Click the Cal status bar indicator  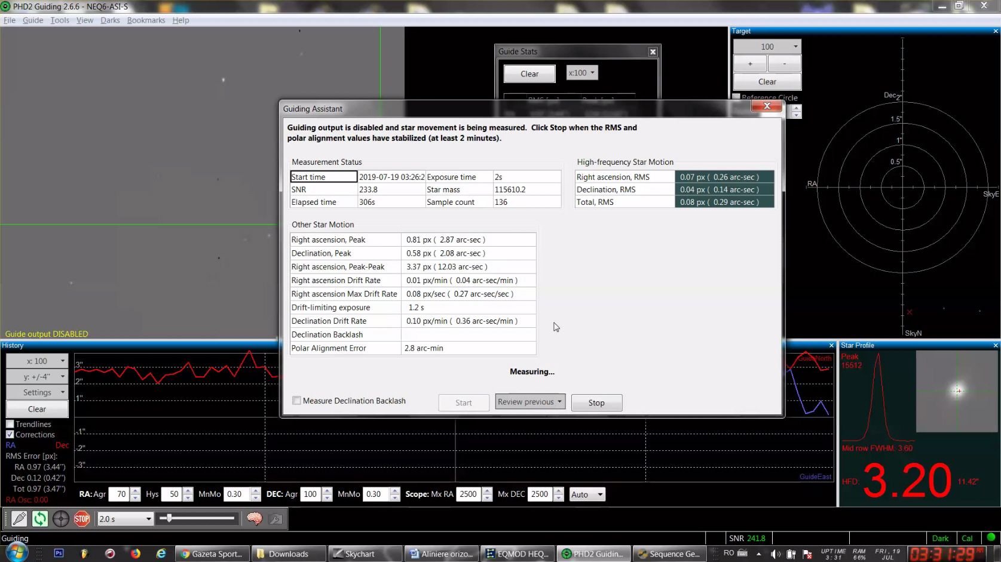(967, 538)
